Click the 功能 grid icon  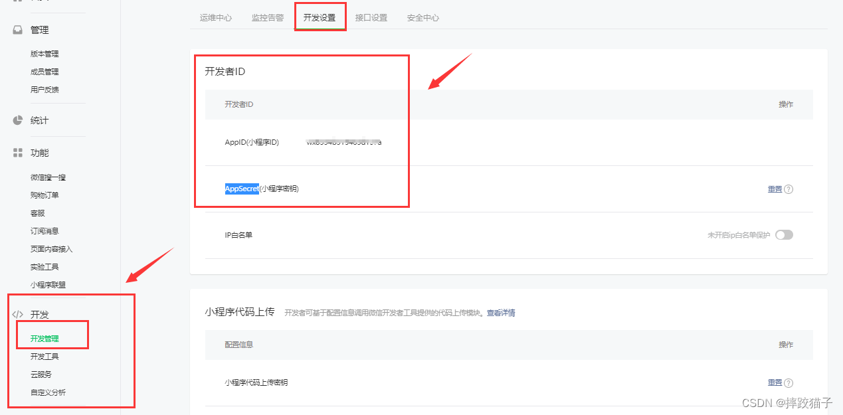click(x=18, y=153)
